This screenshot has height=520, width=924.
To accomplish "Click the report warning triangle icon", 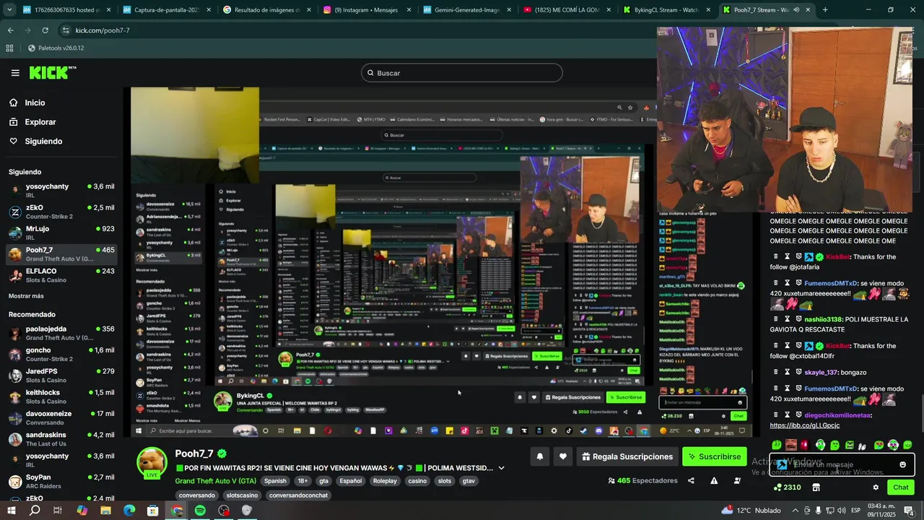I will tap(714, 481).
